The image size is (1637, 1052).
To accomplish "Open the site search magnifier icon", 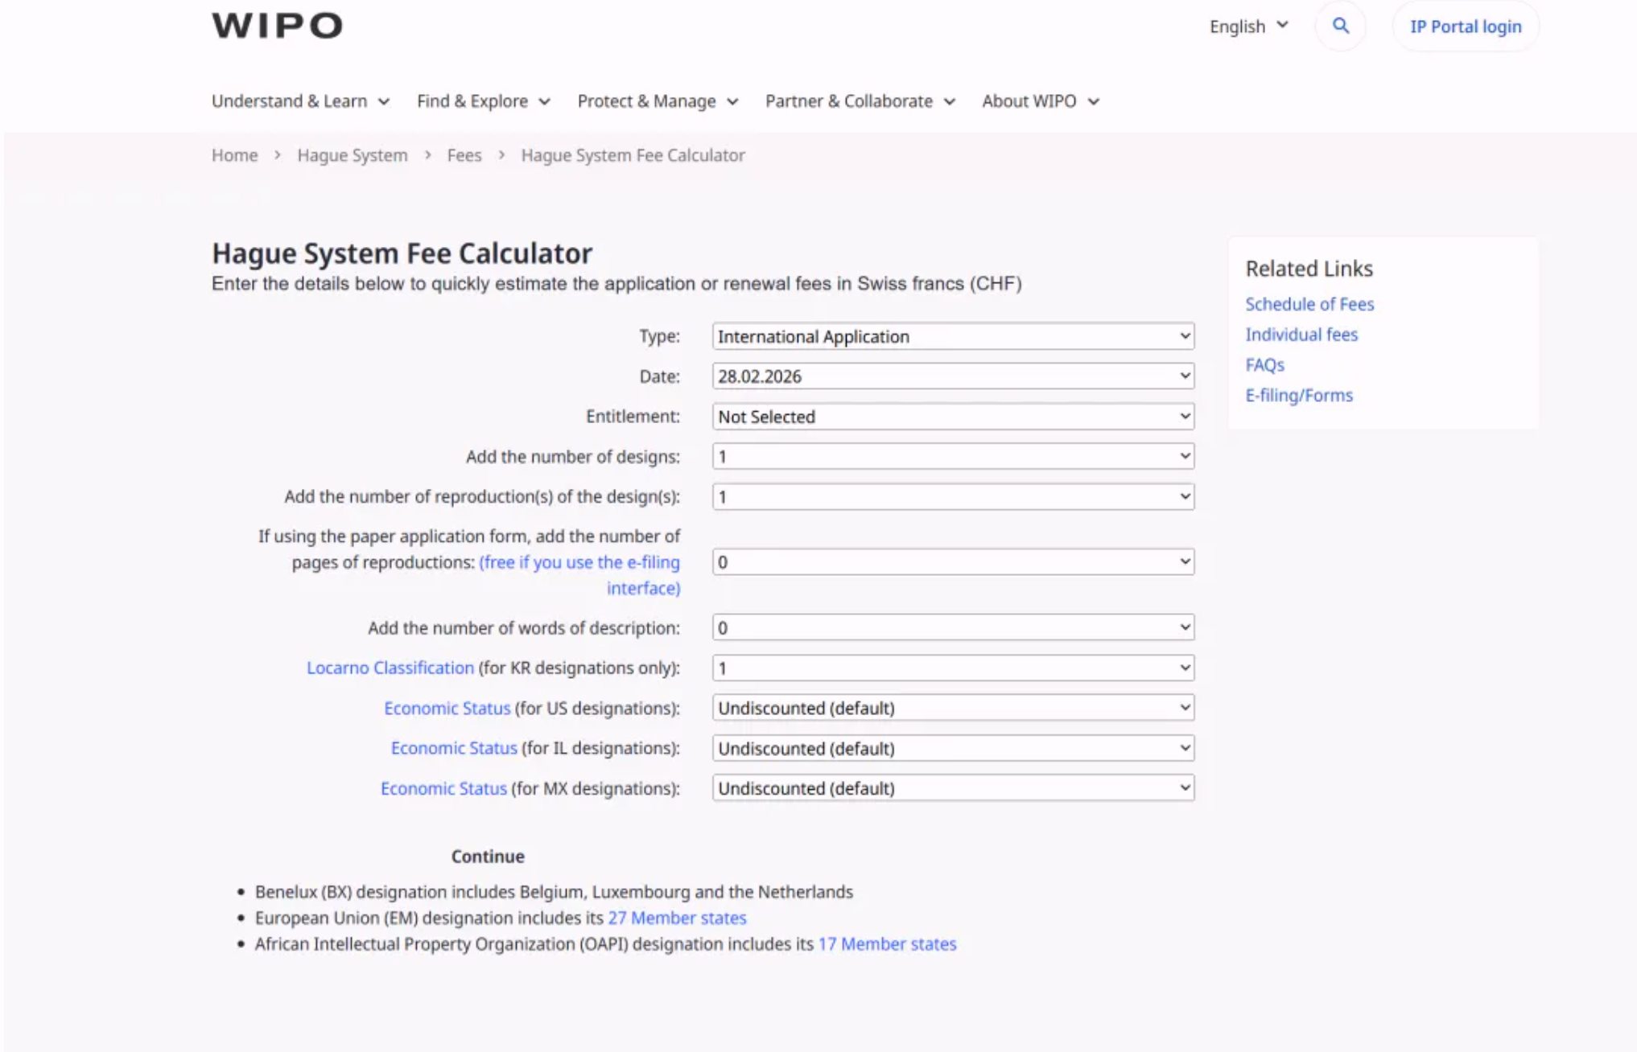I will tap(1340, 26).
